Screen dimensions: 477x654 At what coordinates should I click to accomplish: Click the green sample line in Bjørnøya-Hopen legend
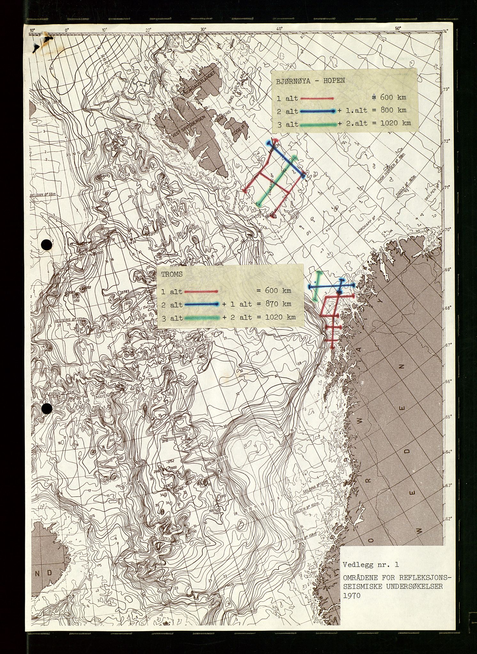point(318,125)
